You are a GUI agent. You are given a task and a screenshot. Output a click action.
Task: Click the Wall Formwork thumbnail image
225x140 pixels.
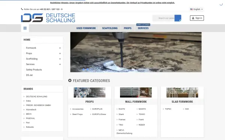coord(136,93)
